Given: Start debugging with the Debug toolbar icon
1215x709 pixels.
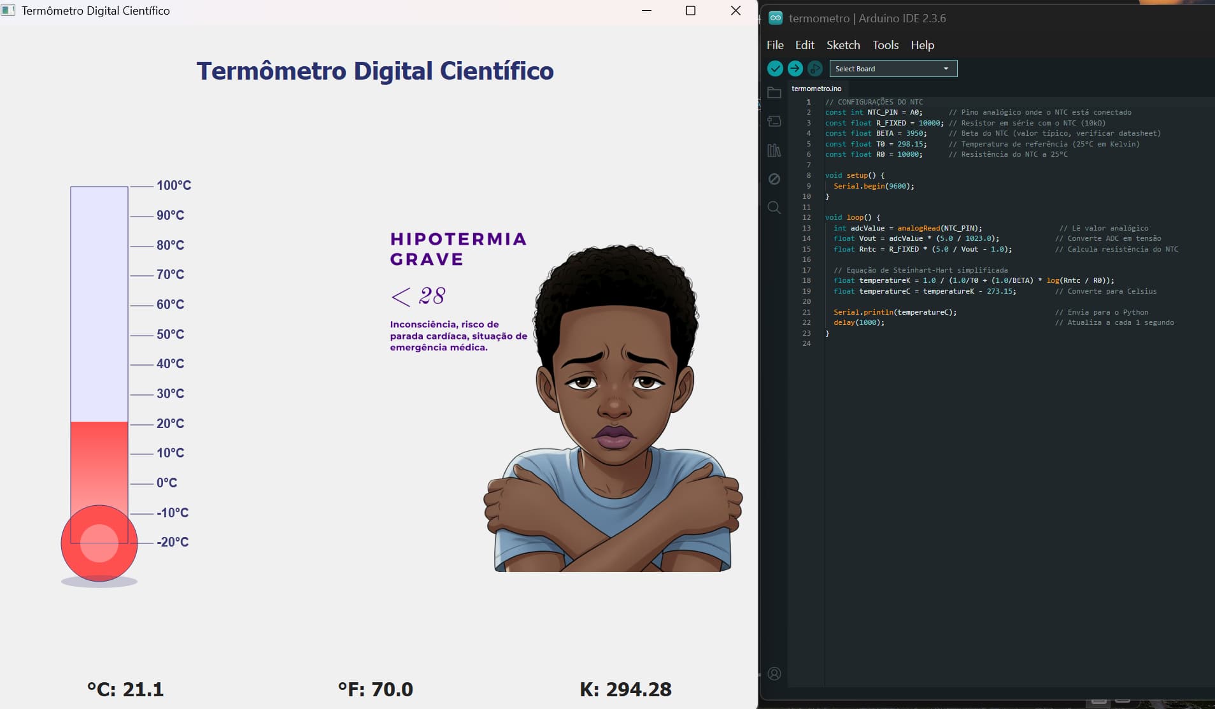Looking at the screenshot, I should [814, 69].
